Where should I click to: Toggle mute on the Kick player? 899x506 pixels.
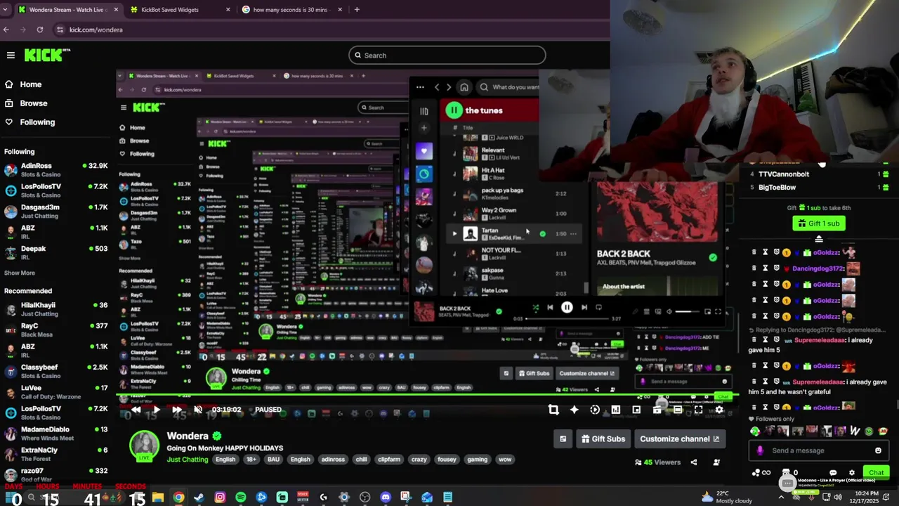[x=198, y=410]
